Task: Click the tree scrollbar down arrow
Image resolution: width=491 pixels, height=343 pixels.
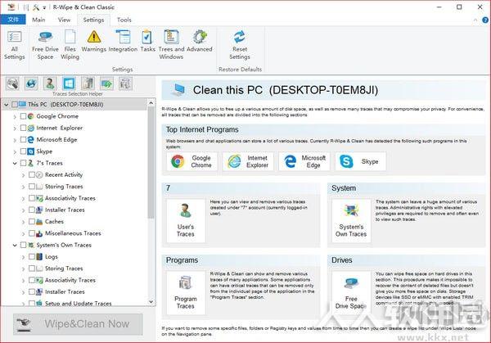Action: click(x=151, y=301)
